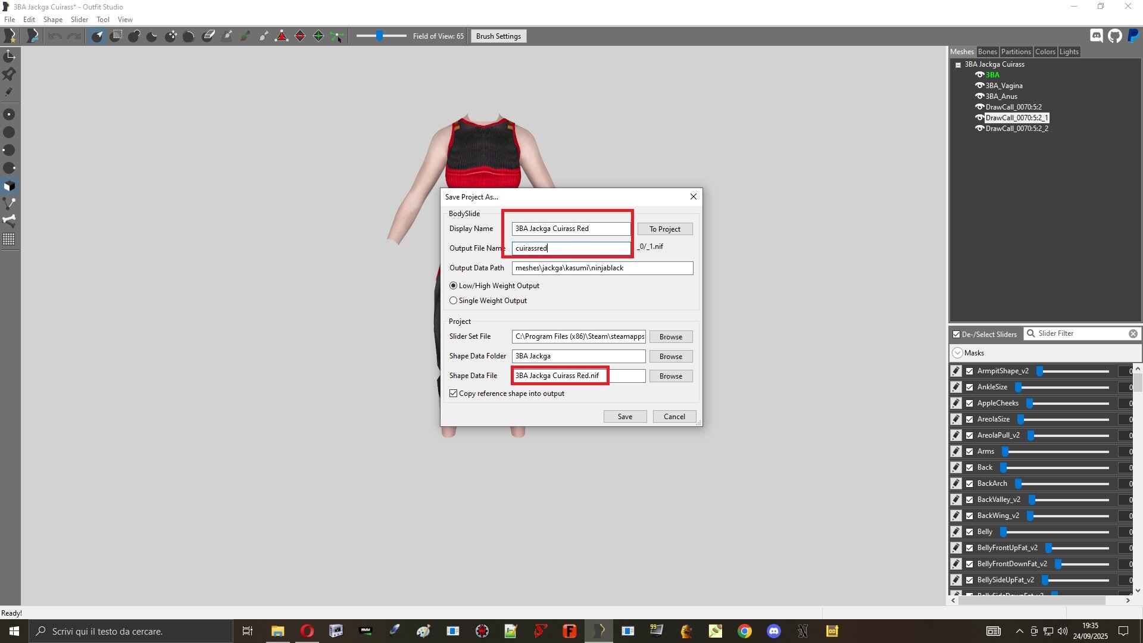Toggle the transform axes tool
The width and height of the screenshot is (1143, 643).
pyautogui.click(x=10, y=56)
